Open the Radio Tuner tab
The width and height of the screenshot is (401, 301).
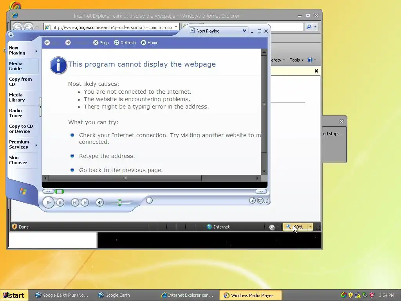(x=15, y=113)
